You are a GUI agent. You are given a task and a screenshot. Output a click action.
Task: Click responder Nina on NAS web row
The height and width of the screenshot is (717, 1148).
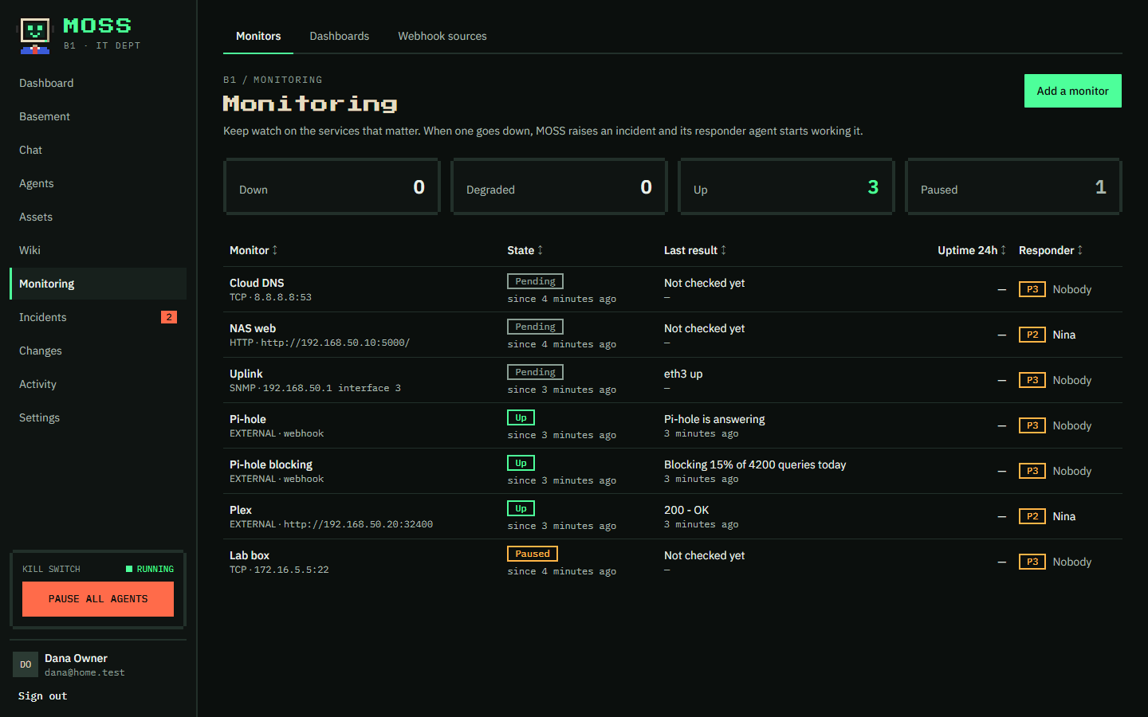[1064, 335]
